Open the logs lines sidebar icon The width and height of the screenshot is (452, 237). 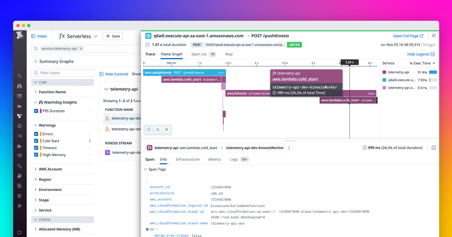[20, 156]
